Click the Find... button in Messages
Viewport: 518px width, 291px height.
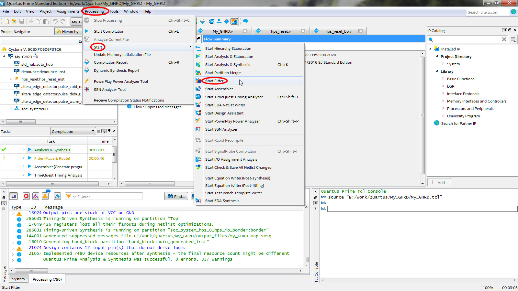click(176, 196)
